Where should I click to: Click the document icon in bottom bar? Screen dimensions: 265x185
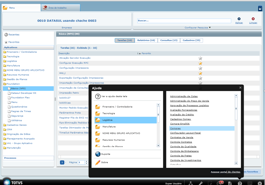(230, 183)
